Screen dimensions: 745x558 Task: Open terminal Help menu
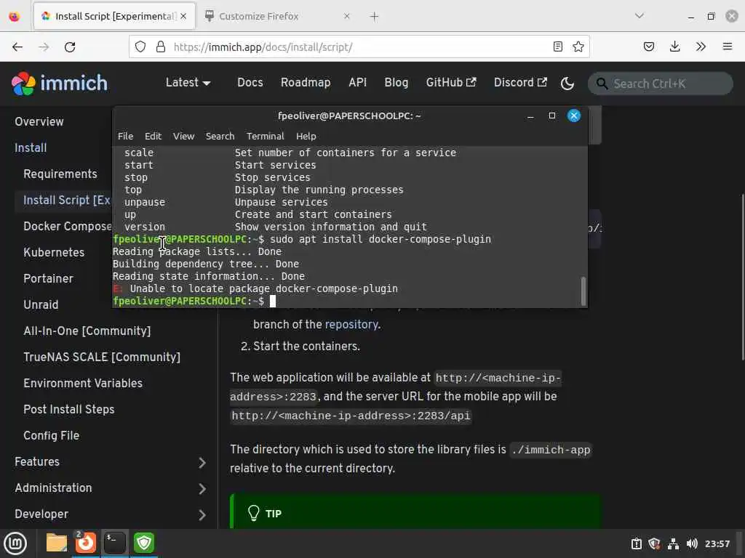(306, 136)
